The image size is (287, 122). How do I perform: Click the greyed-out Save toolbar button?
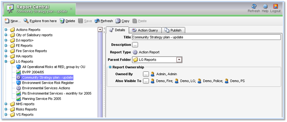pos(85,21)
